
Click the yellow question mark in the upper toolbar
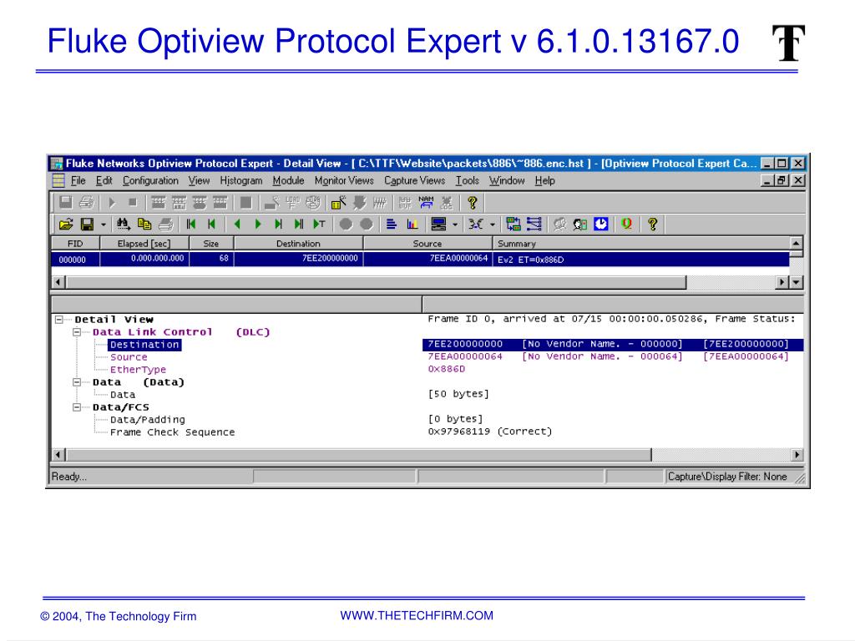(x=473, y=204)
